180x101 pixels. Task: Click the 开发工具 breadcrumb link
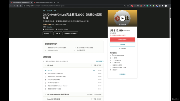click(49, 11)
